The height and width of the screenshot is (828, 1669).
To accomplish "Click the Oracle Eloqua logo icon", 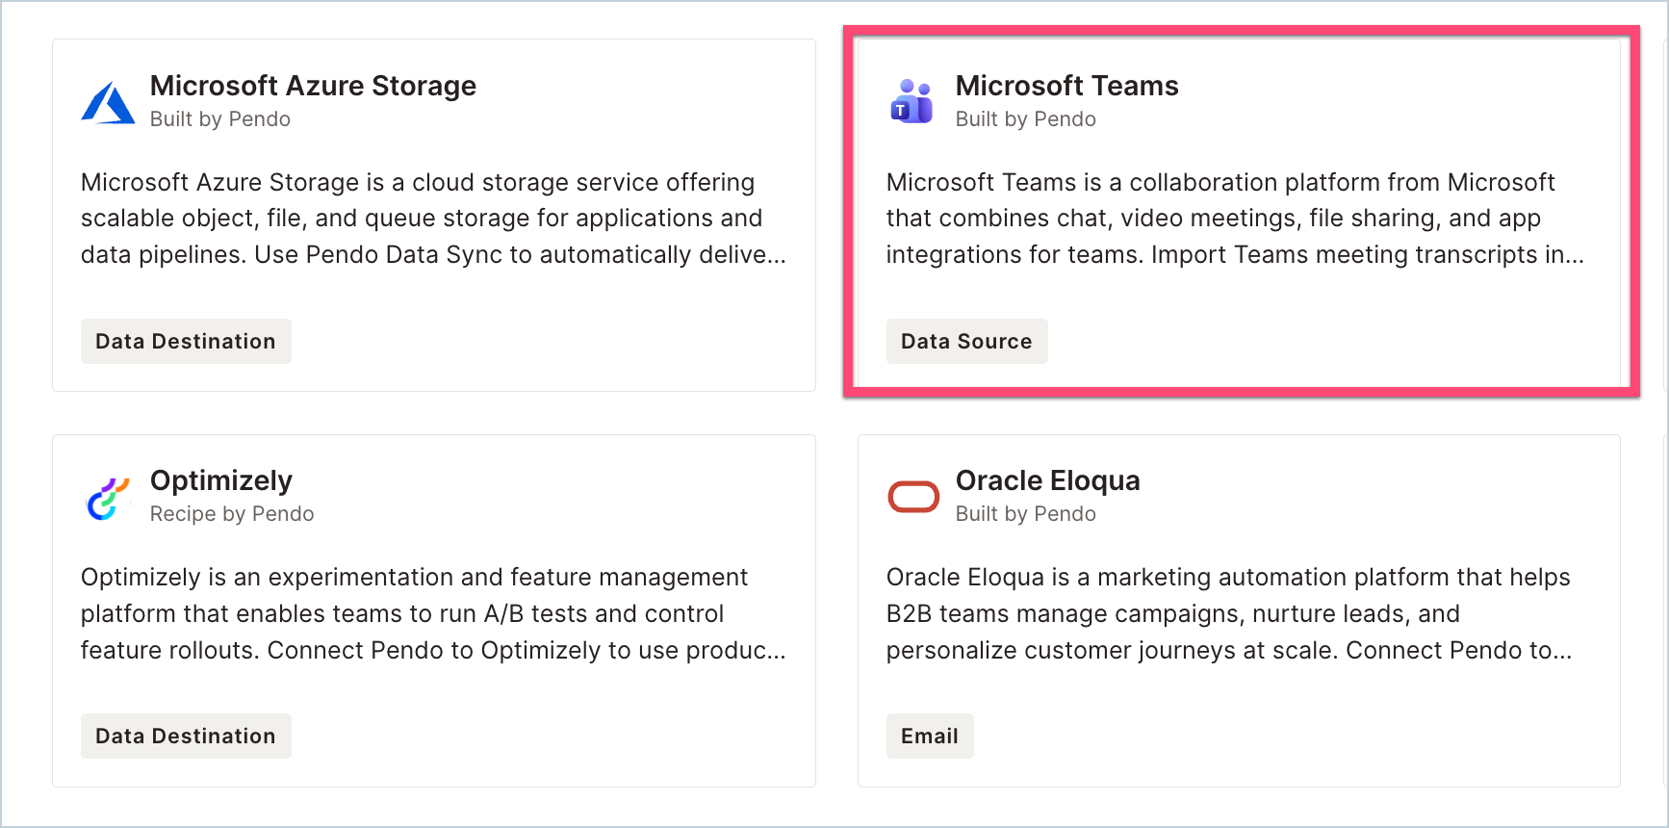I will (x=912, y=497).
